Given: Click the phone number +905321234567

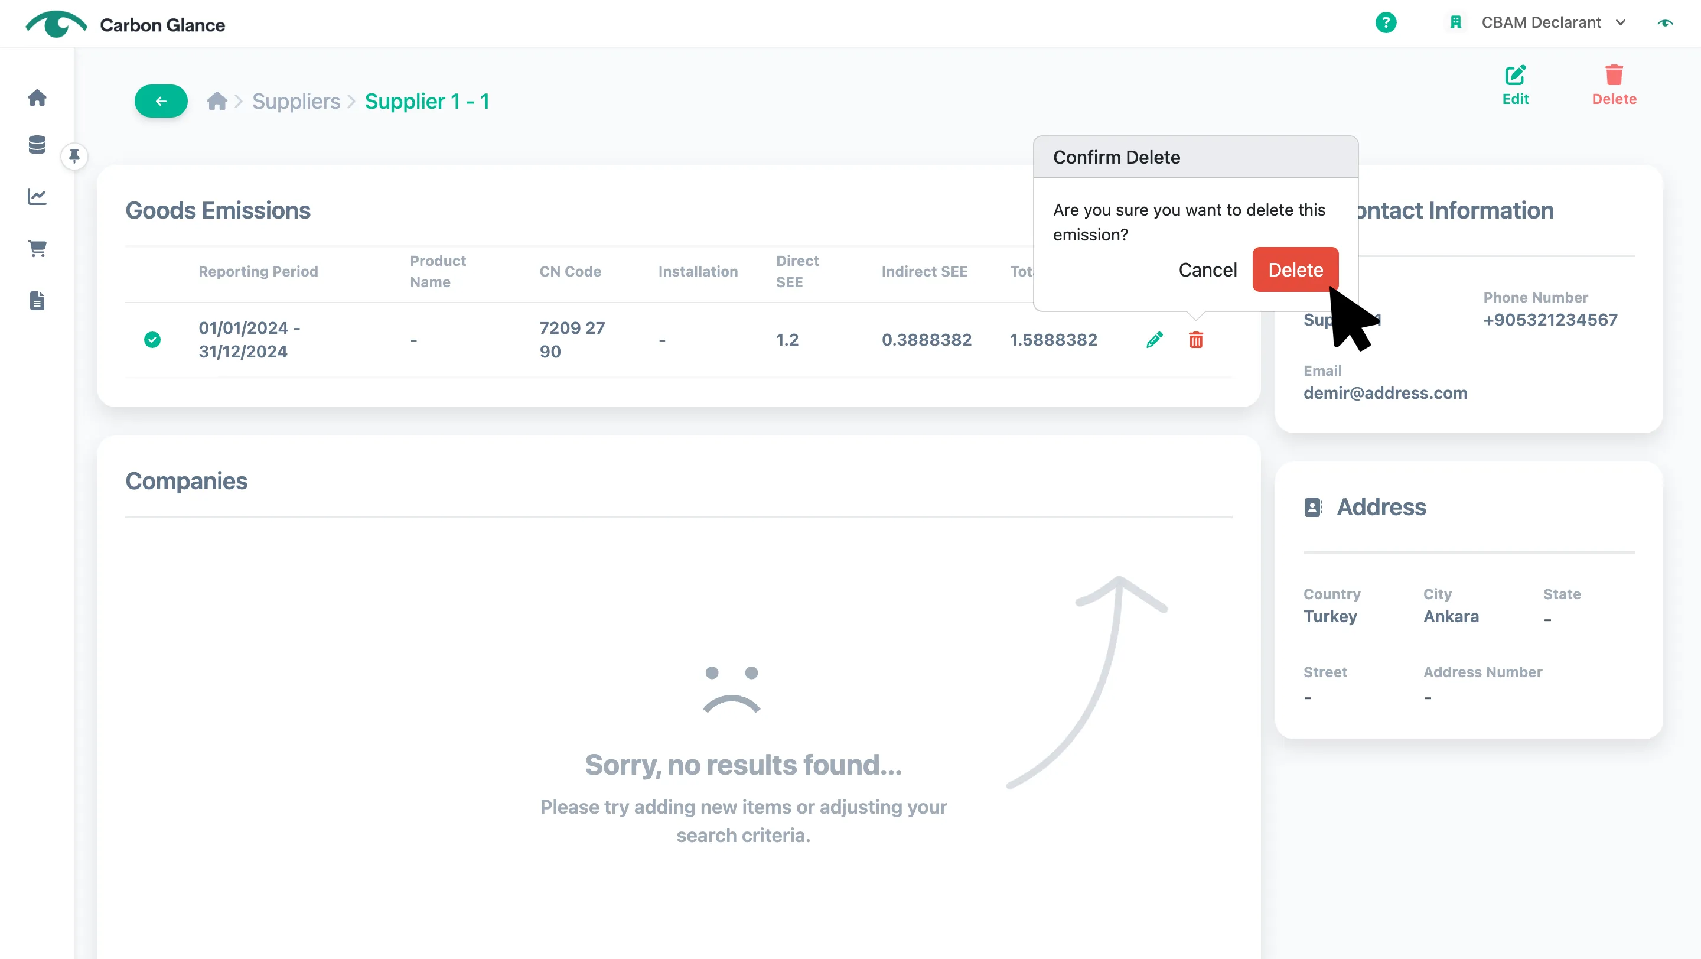Looking at the screenshot, I should pyautogui.click(x=1550, y=320).
